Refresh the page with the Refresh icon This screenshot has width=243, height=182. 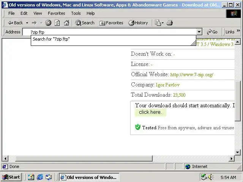[x=57, y=23]
